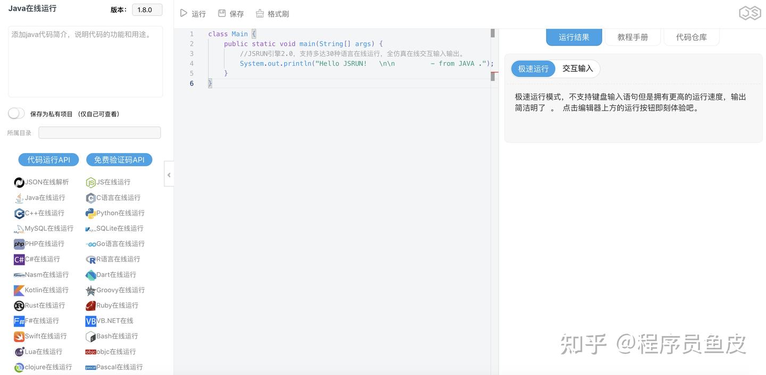Click the 所属目录 input field
The height and width of the screenshot is (375, 766).
click(x=99, y=132)
